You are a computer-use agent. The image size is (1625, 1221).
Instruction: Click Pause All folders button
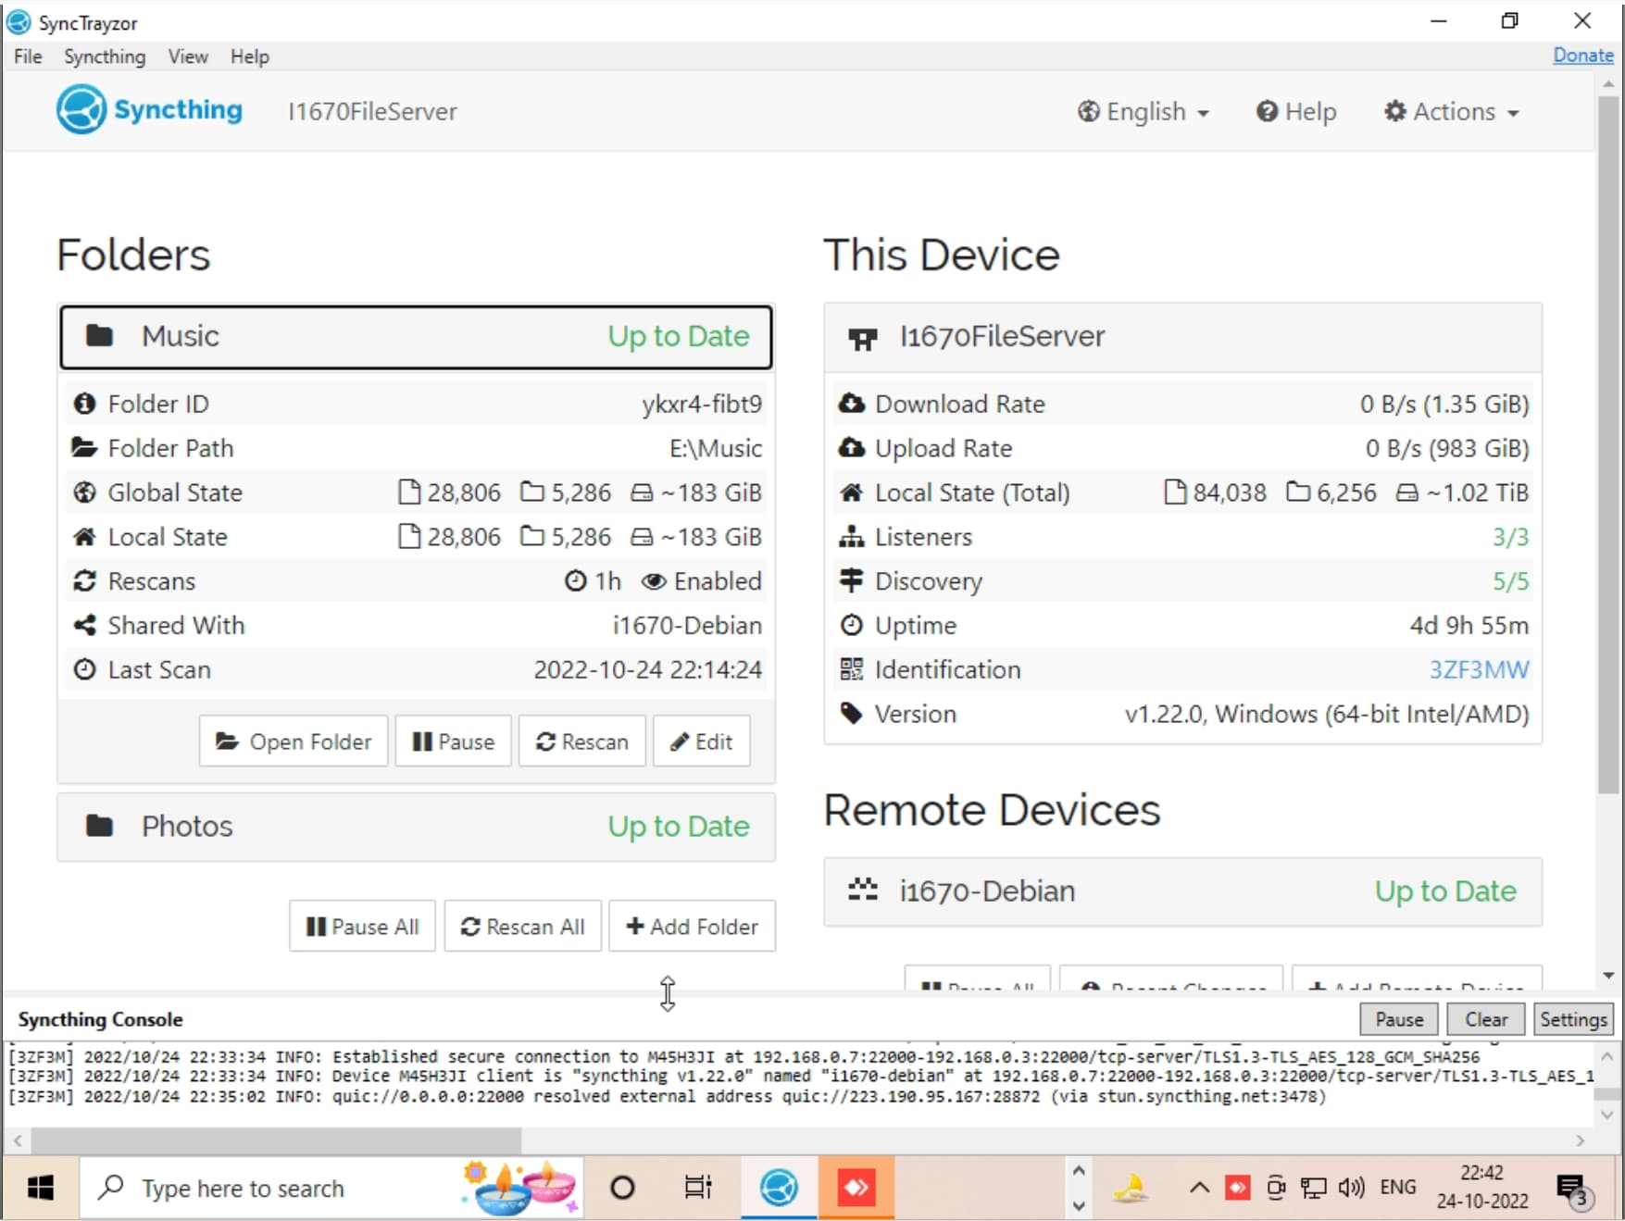tap(362, 926)
